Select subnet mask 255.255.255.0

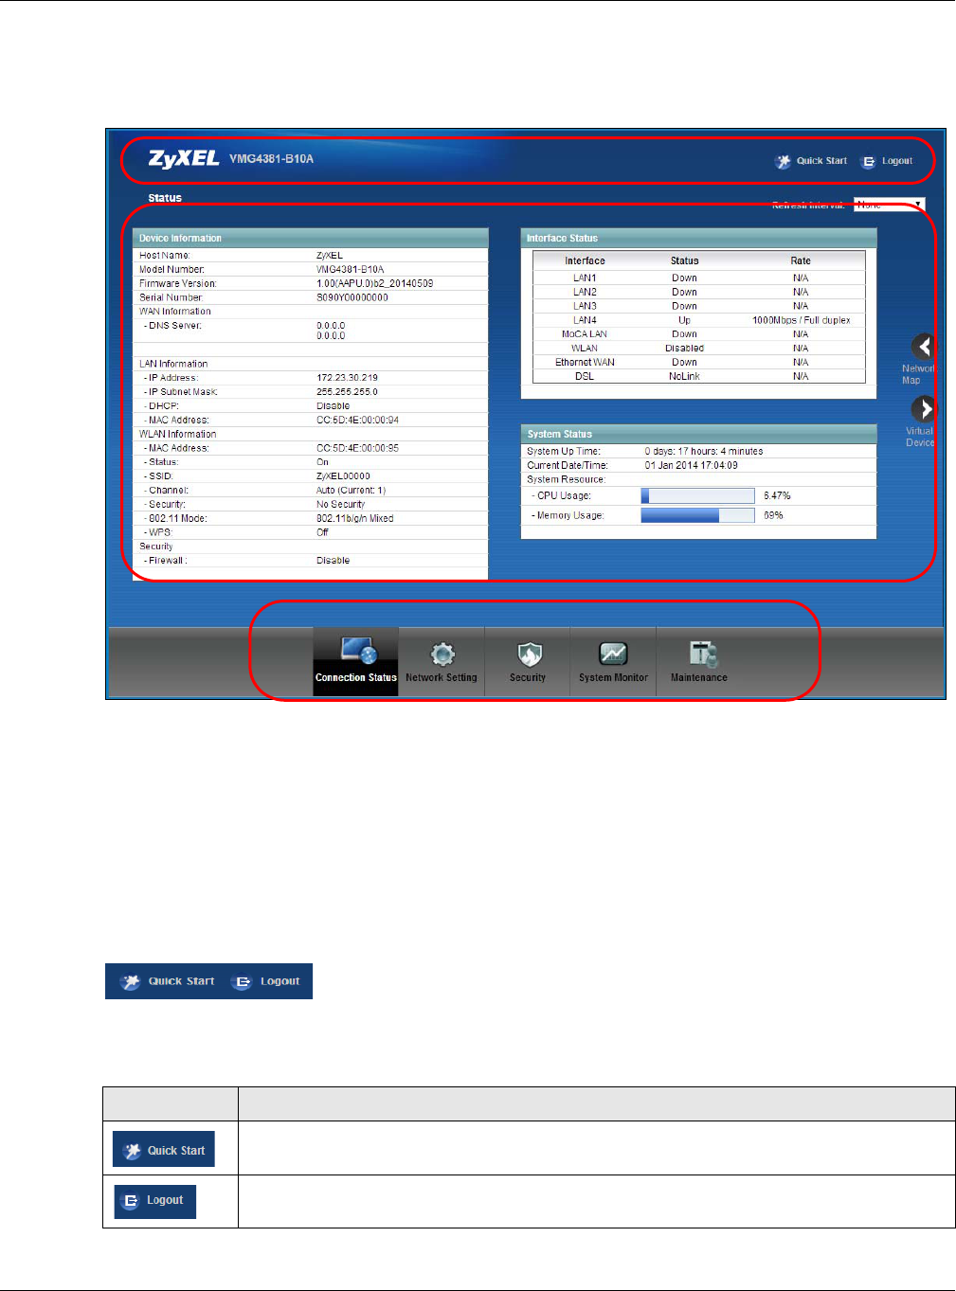pos(347,392)
